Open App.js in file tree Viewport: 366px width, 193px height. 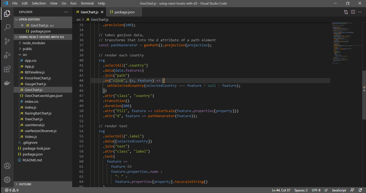43,66
